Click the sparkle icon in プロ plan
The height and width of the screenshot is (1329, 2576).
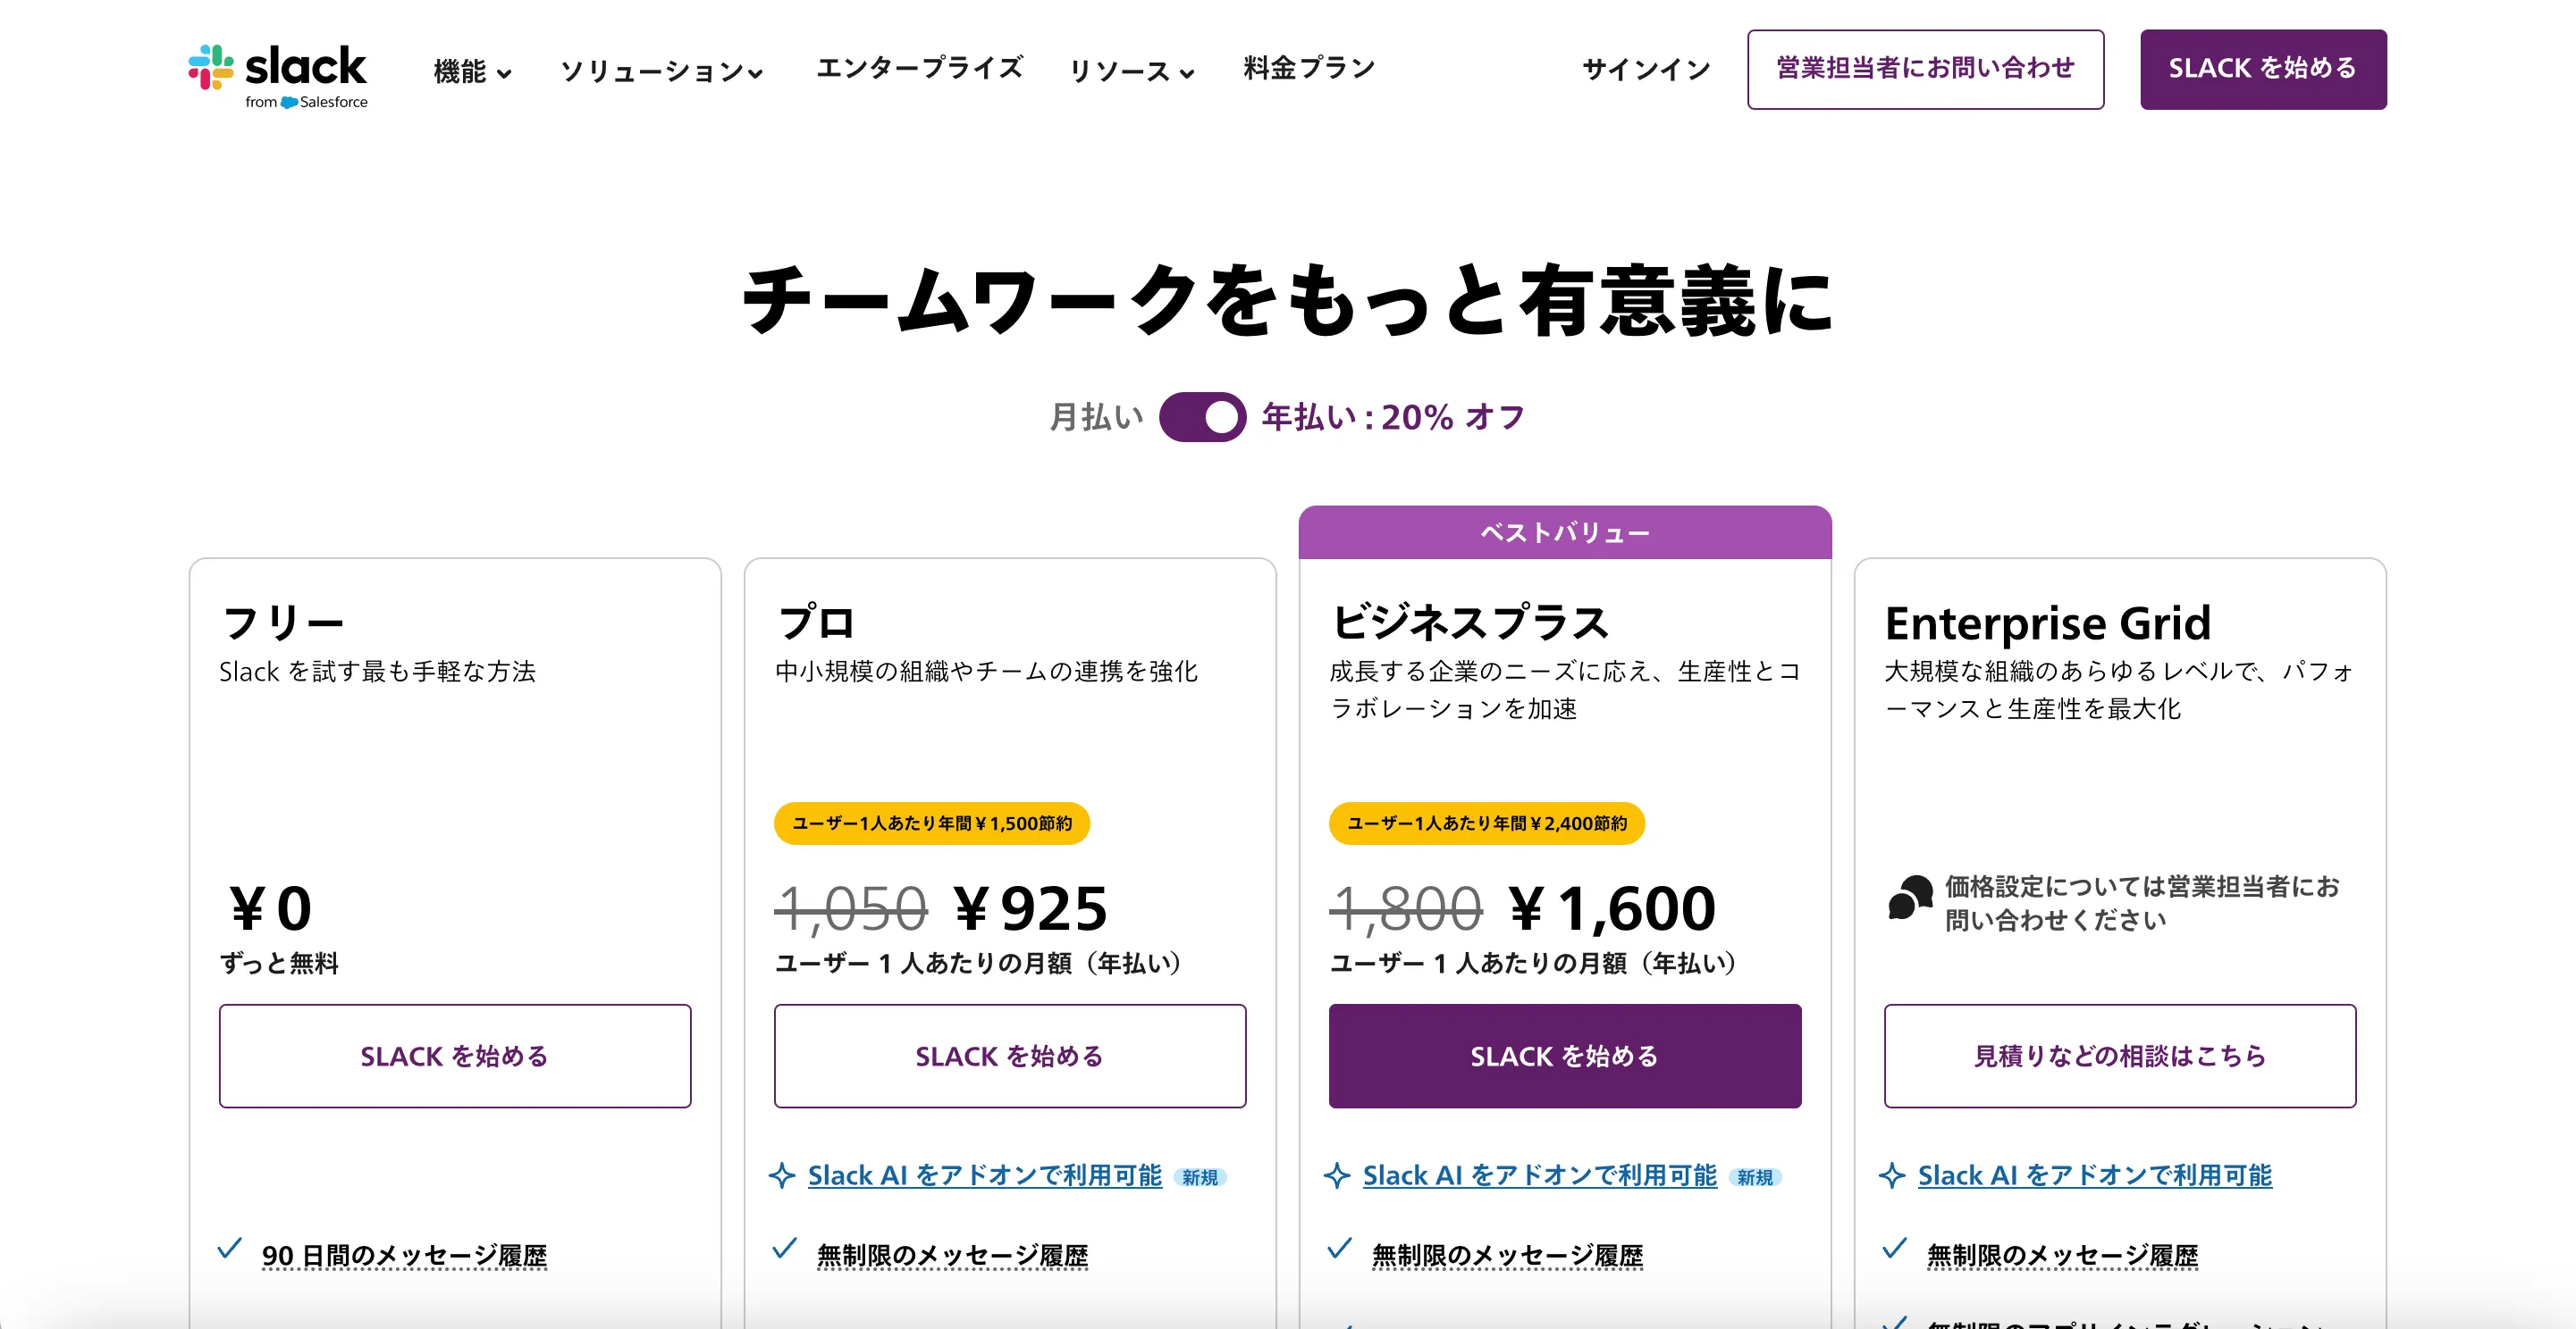(x=782, y=1176)
